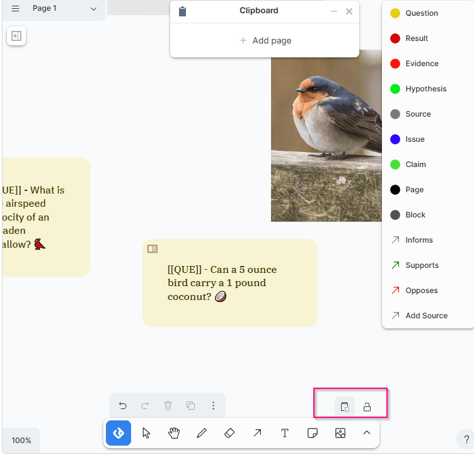Open the coconut note's sidebar icon
Image resolution: width=474 pixels, height=462 pixels.
coord(153,249)
